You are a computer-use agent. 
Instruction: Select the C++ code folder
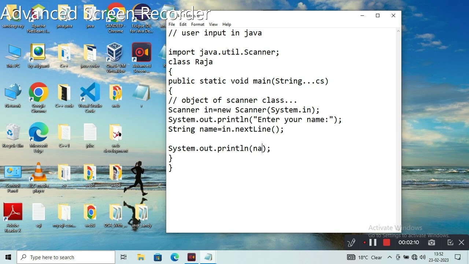64,96
